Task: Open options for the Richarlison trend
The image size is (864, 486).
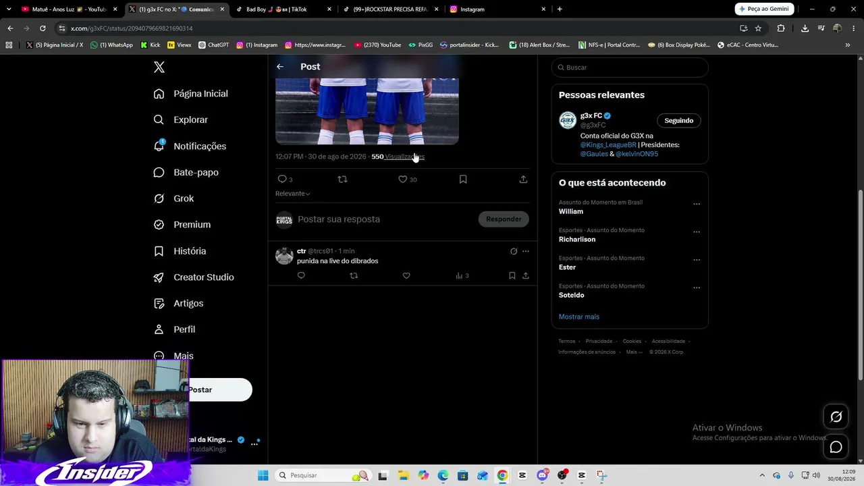Action: (697, 232)
